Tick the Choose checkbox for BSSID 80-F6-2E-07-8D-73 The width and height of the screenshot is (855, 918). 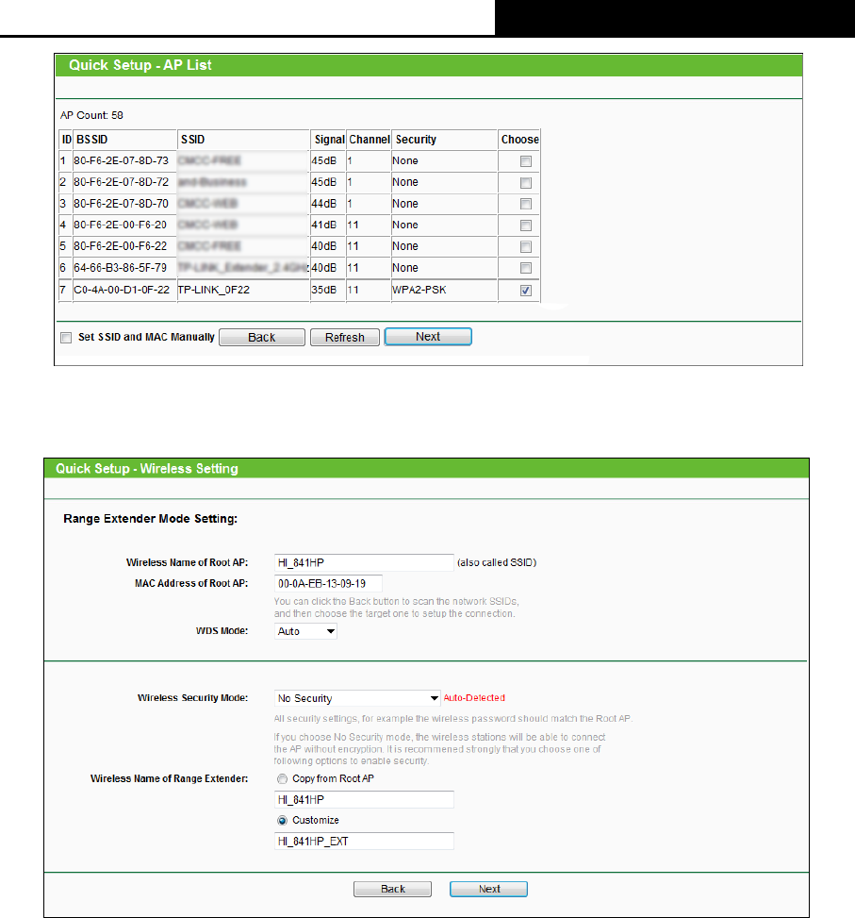point(526,161)
